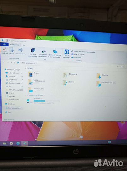Collapse Устройства и диски group

26,95
